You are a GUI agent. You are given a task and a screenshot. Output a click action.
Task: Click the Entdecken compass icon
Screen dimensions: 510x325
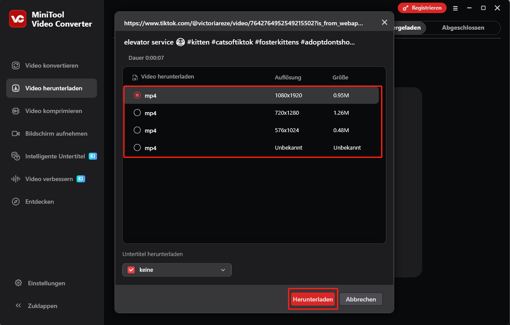pyautogui.click(x=16, y=202)
